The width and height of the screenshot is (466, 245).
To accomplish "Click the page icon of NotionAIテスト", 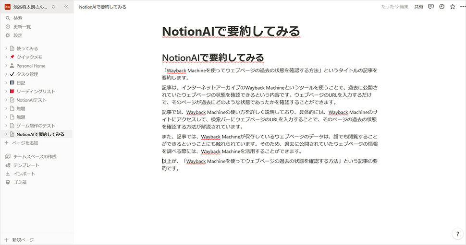I will [12, 100].
